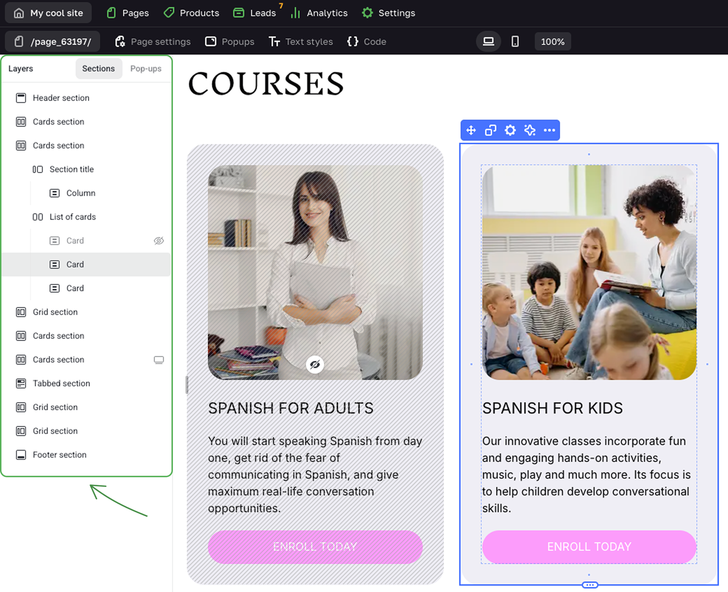Open the Code editor from the toolbar
Image resolution: width=728 pixels, height=592 pixels.
367,41
